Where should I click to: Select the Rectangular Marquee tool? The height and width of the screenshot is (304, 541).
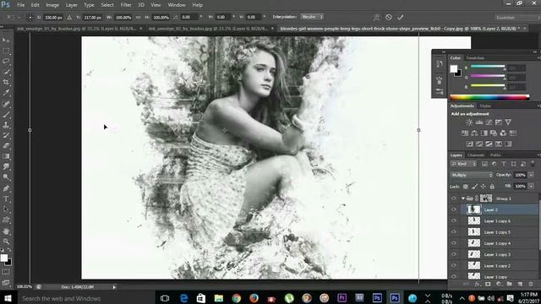(6, 51)
